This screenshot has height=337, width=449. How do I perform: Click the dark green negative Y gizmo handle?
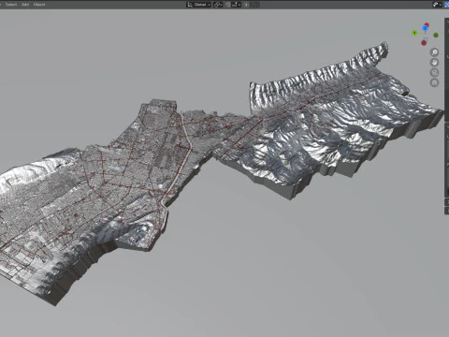(x=436, y=36)
